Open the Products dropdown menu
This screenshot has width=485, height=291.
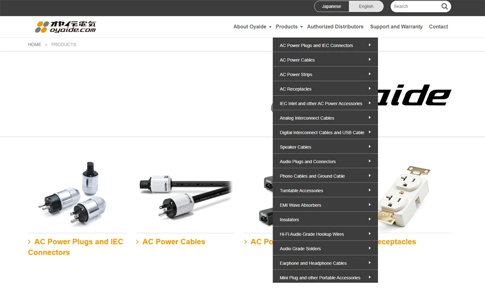click(289, 27)
